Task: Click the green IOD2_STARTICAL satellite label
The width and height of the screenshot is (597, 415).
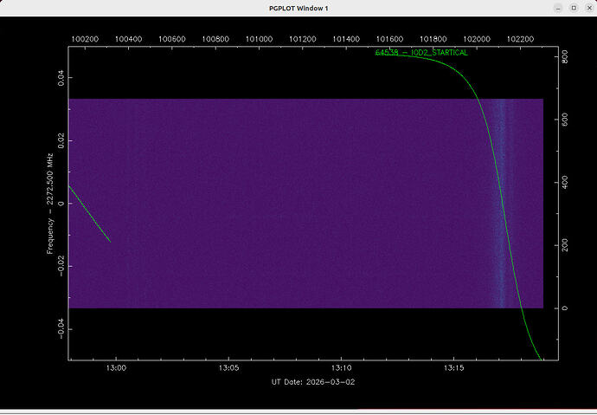Action: click(x=421, y=53)
